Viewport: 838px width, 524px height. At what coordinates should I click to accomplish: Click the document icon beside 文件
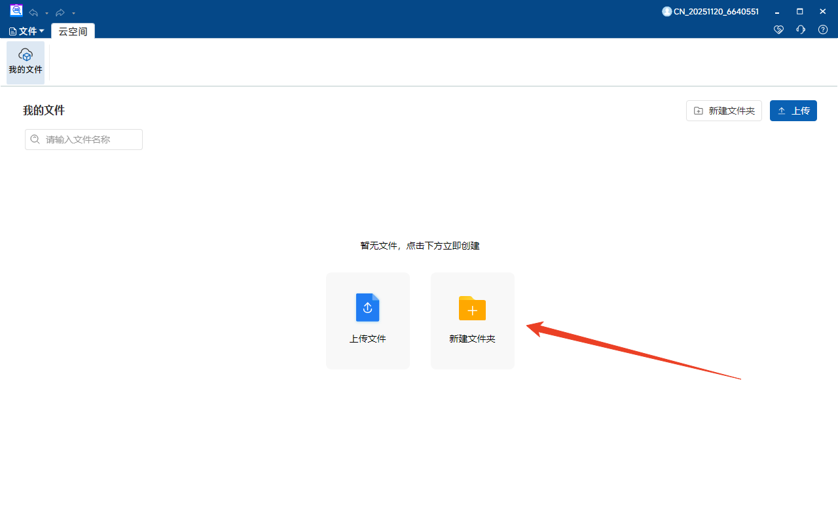12,31
